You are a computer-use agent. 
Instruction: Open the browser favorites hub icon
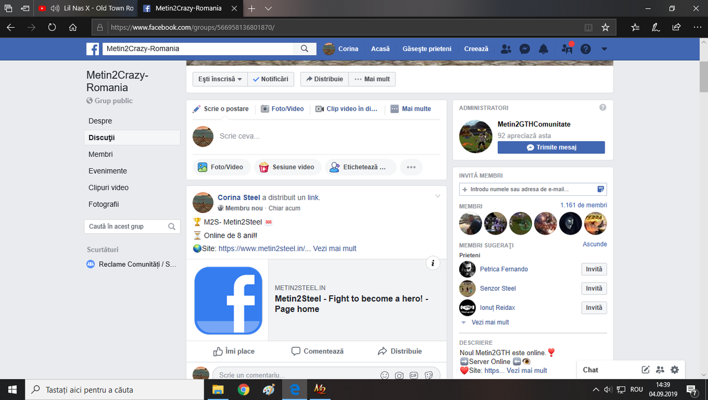635,27
